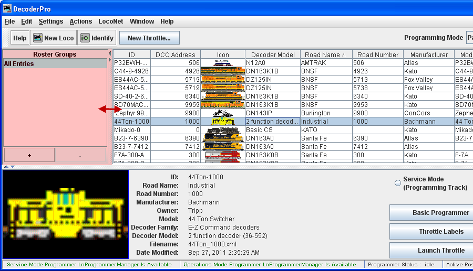
Task: Select Service Mode programming track radio button
Action: click(398, 183)
